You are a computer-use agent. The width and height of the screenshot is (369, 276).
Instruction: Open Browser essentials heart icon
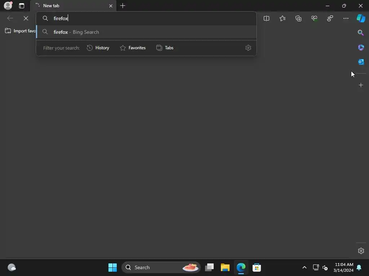point(314,18)
